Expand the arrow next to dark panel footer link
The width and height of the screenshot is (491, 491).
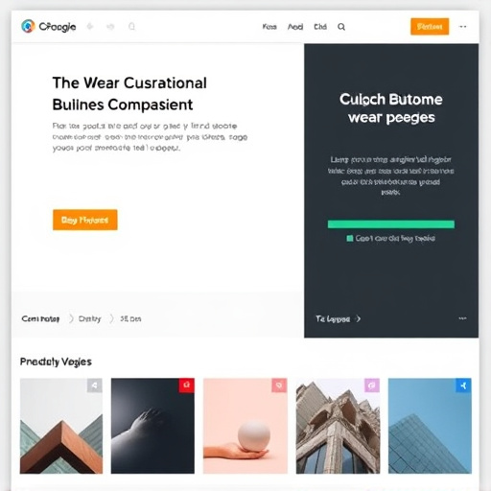[359, 318]
